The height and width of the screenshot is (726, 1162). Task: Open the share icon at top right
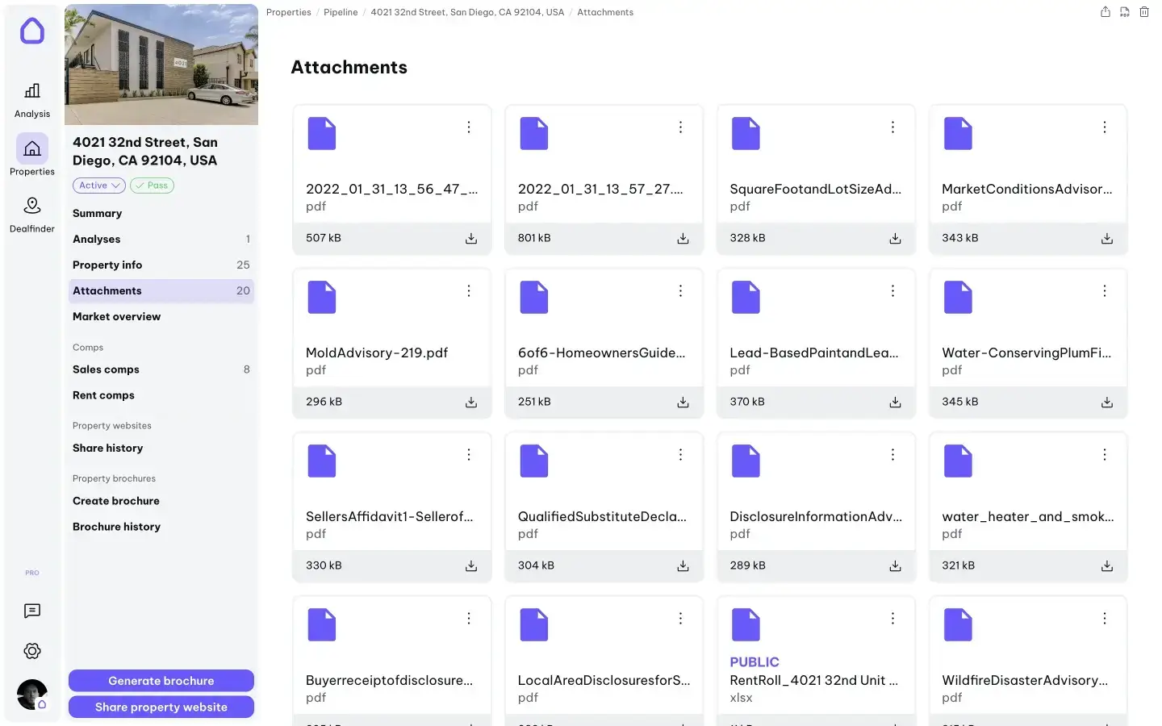(1105, 12)
